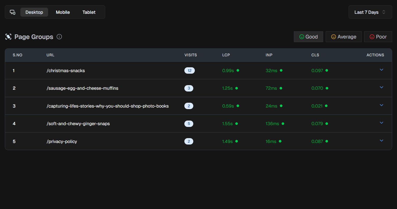Expand the /sausage-egg-and-cheese-muffins row
397x209 pixels.
click(x=381, y=87)
